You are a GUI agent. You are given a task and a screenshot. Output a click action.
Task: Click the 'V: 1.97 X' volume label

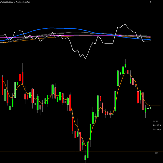tap(157, 125)
